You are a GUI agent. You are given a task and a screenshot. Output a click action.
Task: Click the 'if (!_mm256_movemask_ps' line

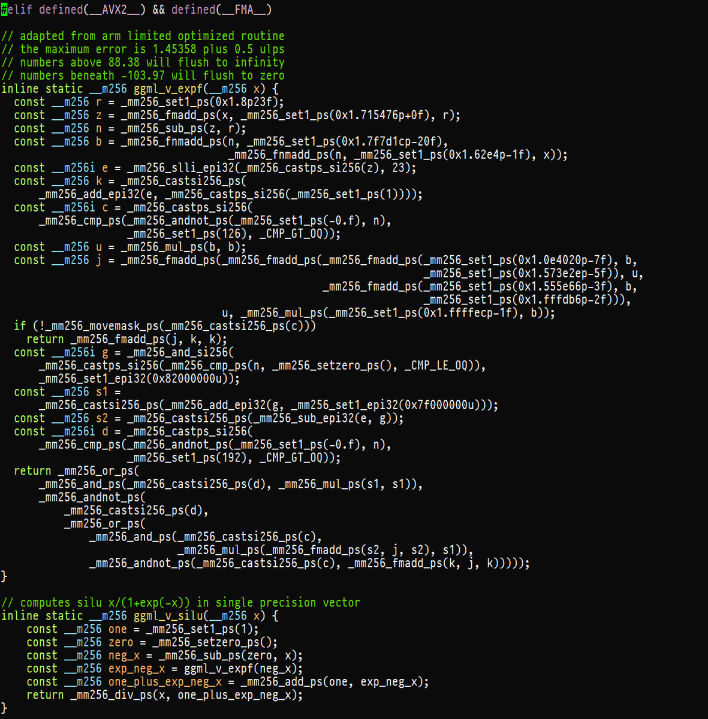point(165,326)
